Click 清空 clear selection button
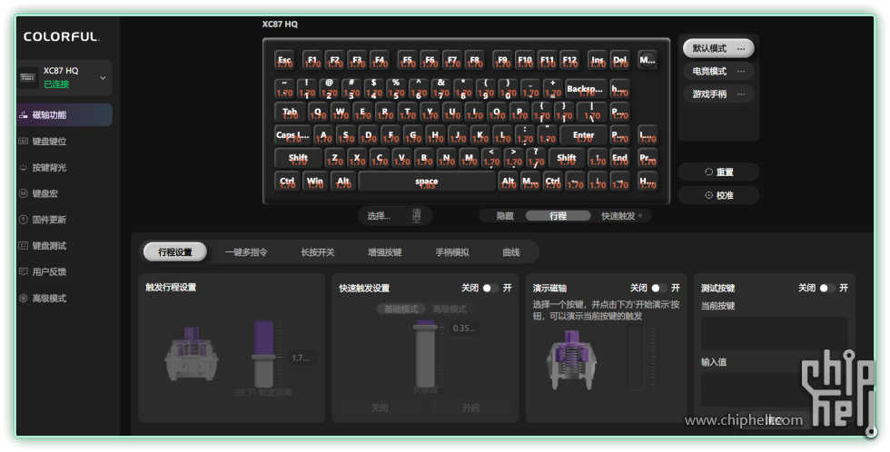Image resolution: width=890 pixels, height=452 pixels. pos(417,216)
